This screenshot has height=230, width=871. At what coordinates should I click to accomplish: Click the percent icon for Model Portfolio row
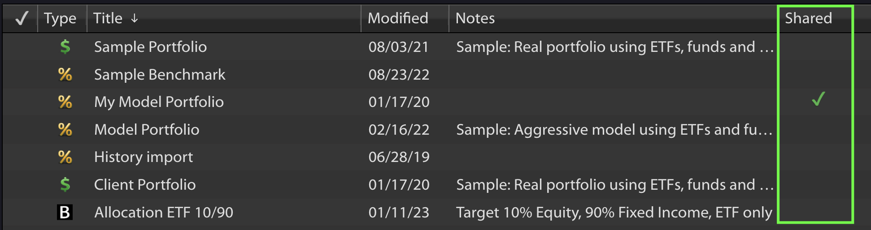[x=65, y=129]
